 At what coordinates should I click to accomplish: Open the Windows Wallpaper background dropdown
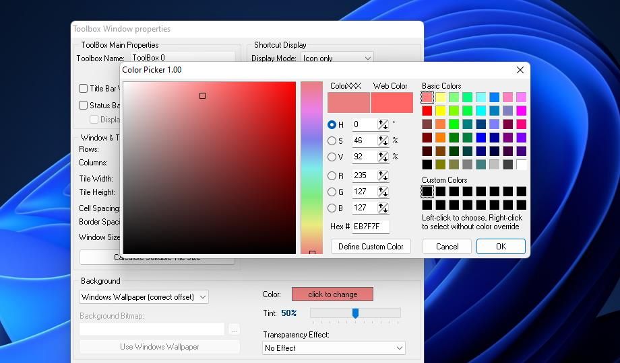(144, 297)
